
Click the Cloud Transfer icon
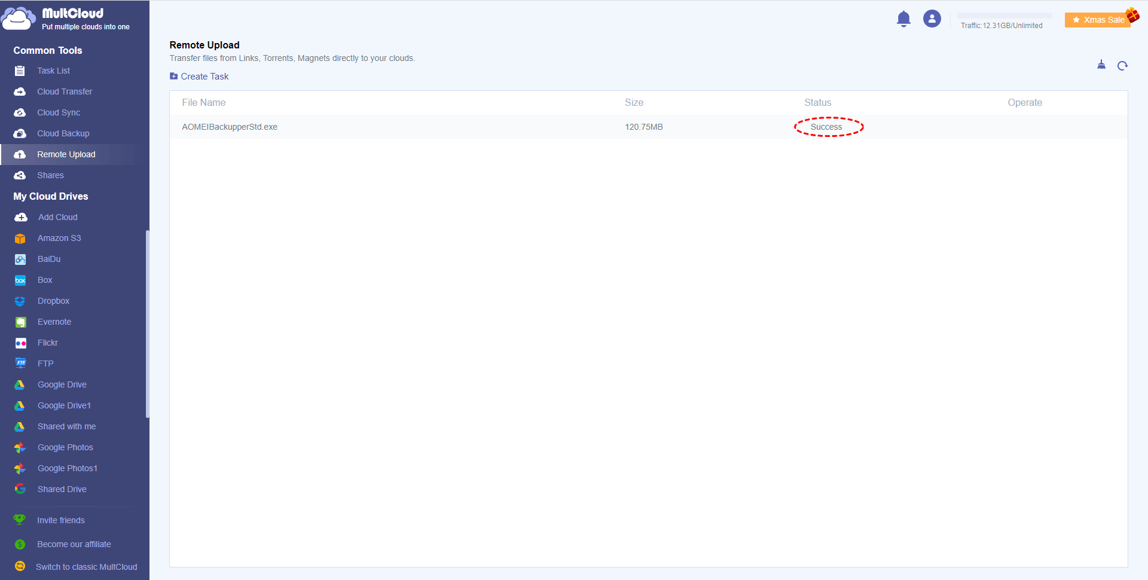(20, 91)
